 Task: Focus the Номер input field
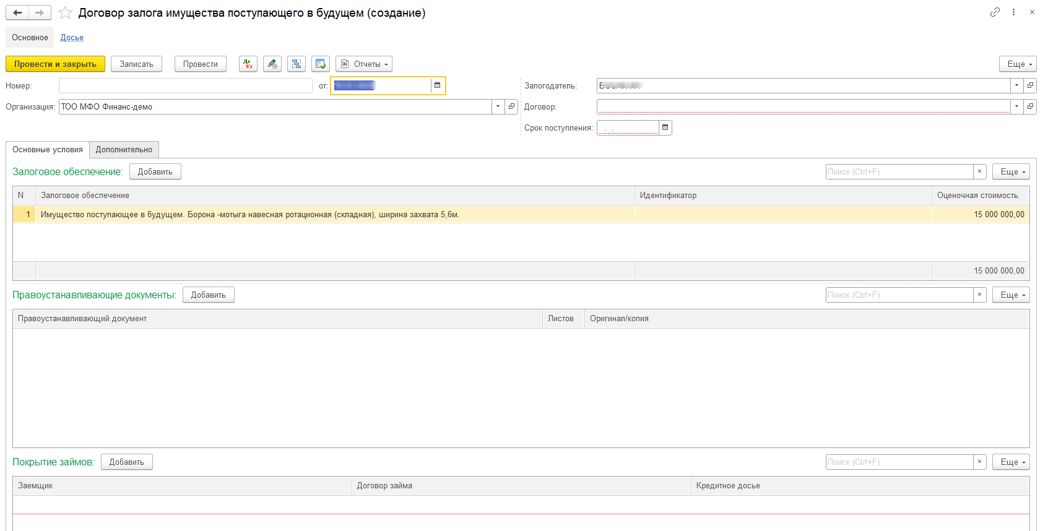coord(186,85)
